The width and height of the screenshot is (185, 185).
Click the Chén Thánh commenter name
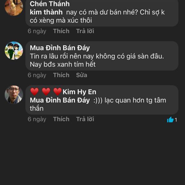50,4
